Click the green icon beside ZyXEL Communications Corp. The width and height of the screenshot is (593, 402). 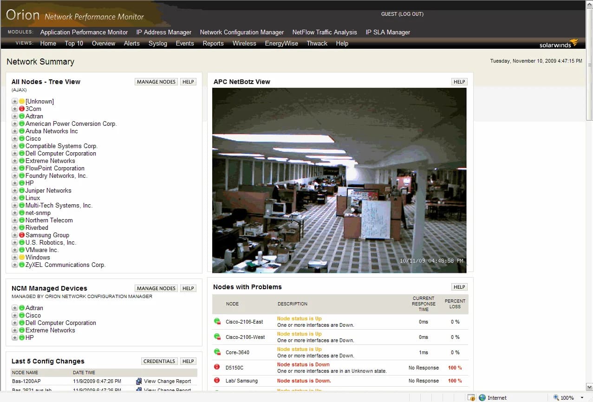pos(22,265)
